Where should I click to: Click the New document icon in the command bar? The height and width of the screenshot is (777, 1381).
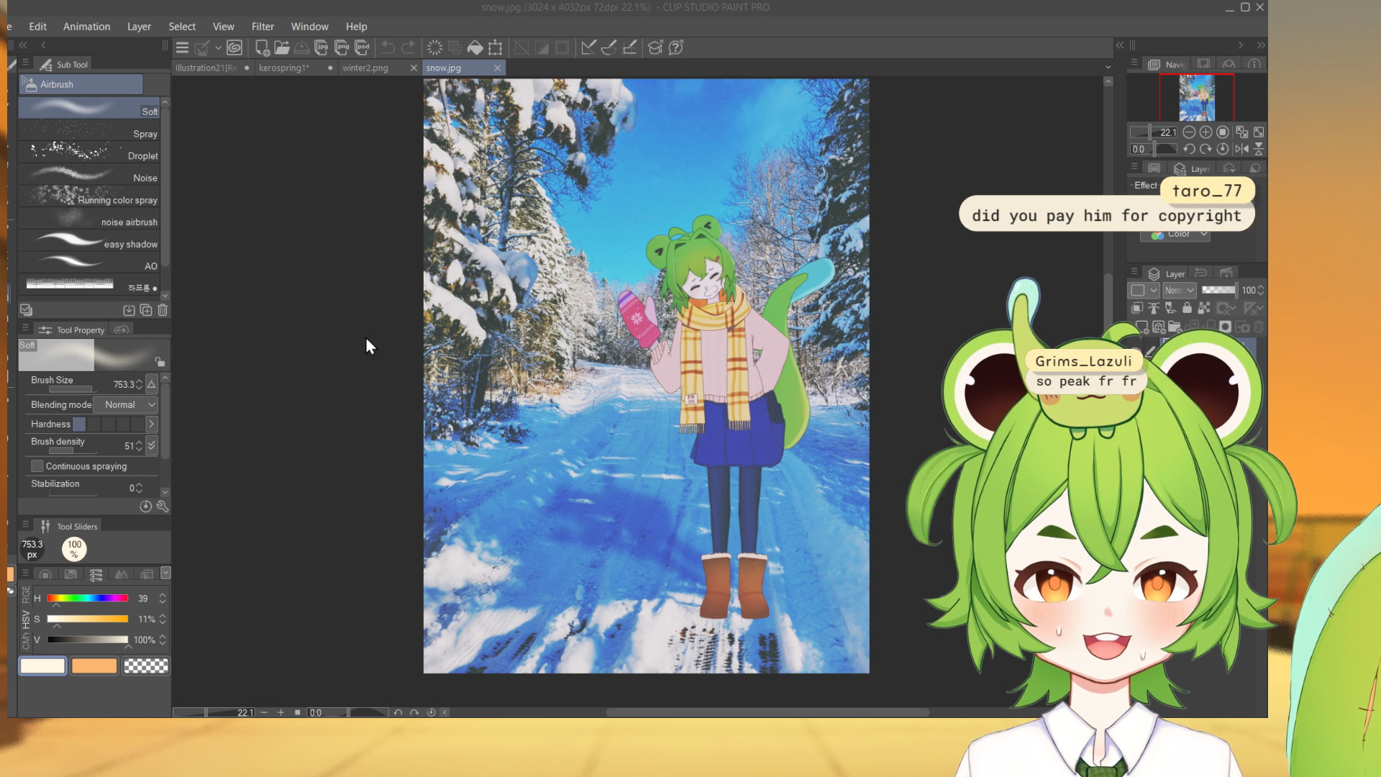tap(262, 47)
